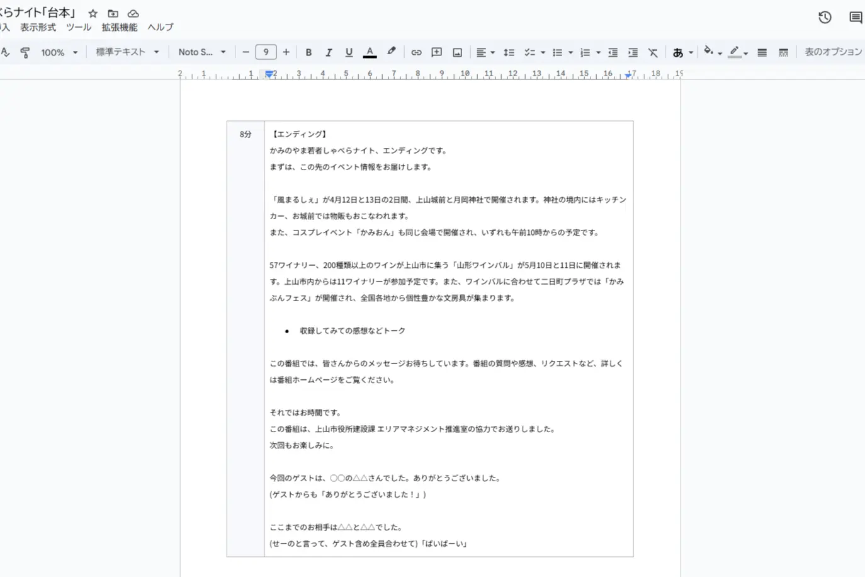The width and height of the screenshot is (865, 577).
Task: Toggle bold formatting
Action: pyautogui.click(x=308, y=52)
